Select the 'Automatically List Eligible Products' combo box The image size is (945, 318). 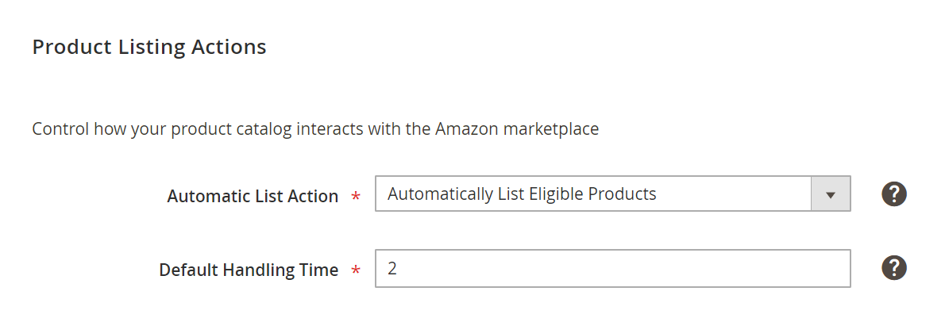(613, 194)
